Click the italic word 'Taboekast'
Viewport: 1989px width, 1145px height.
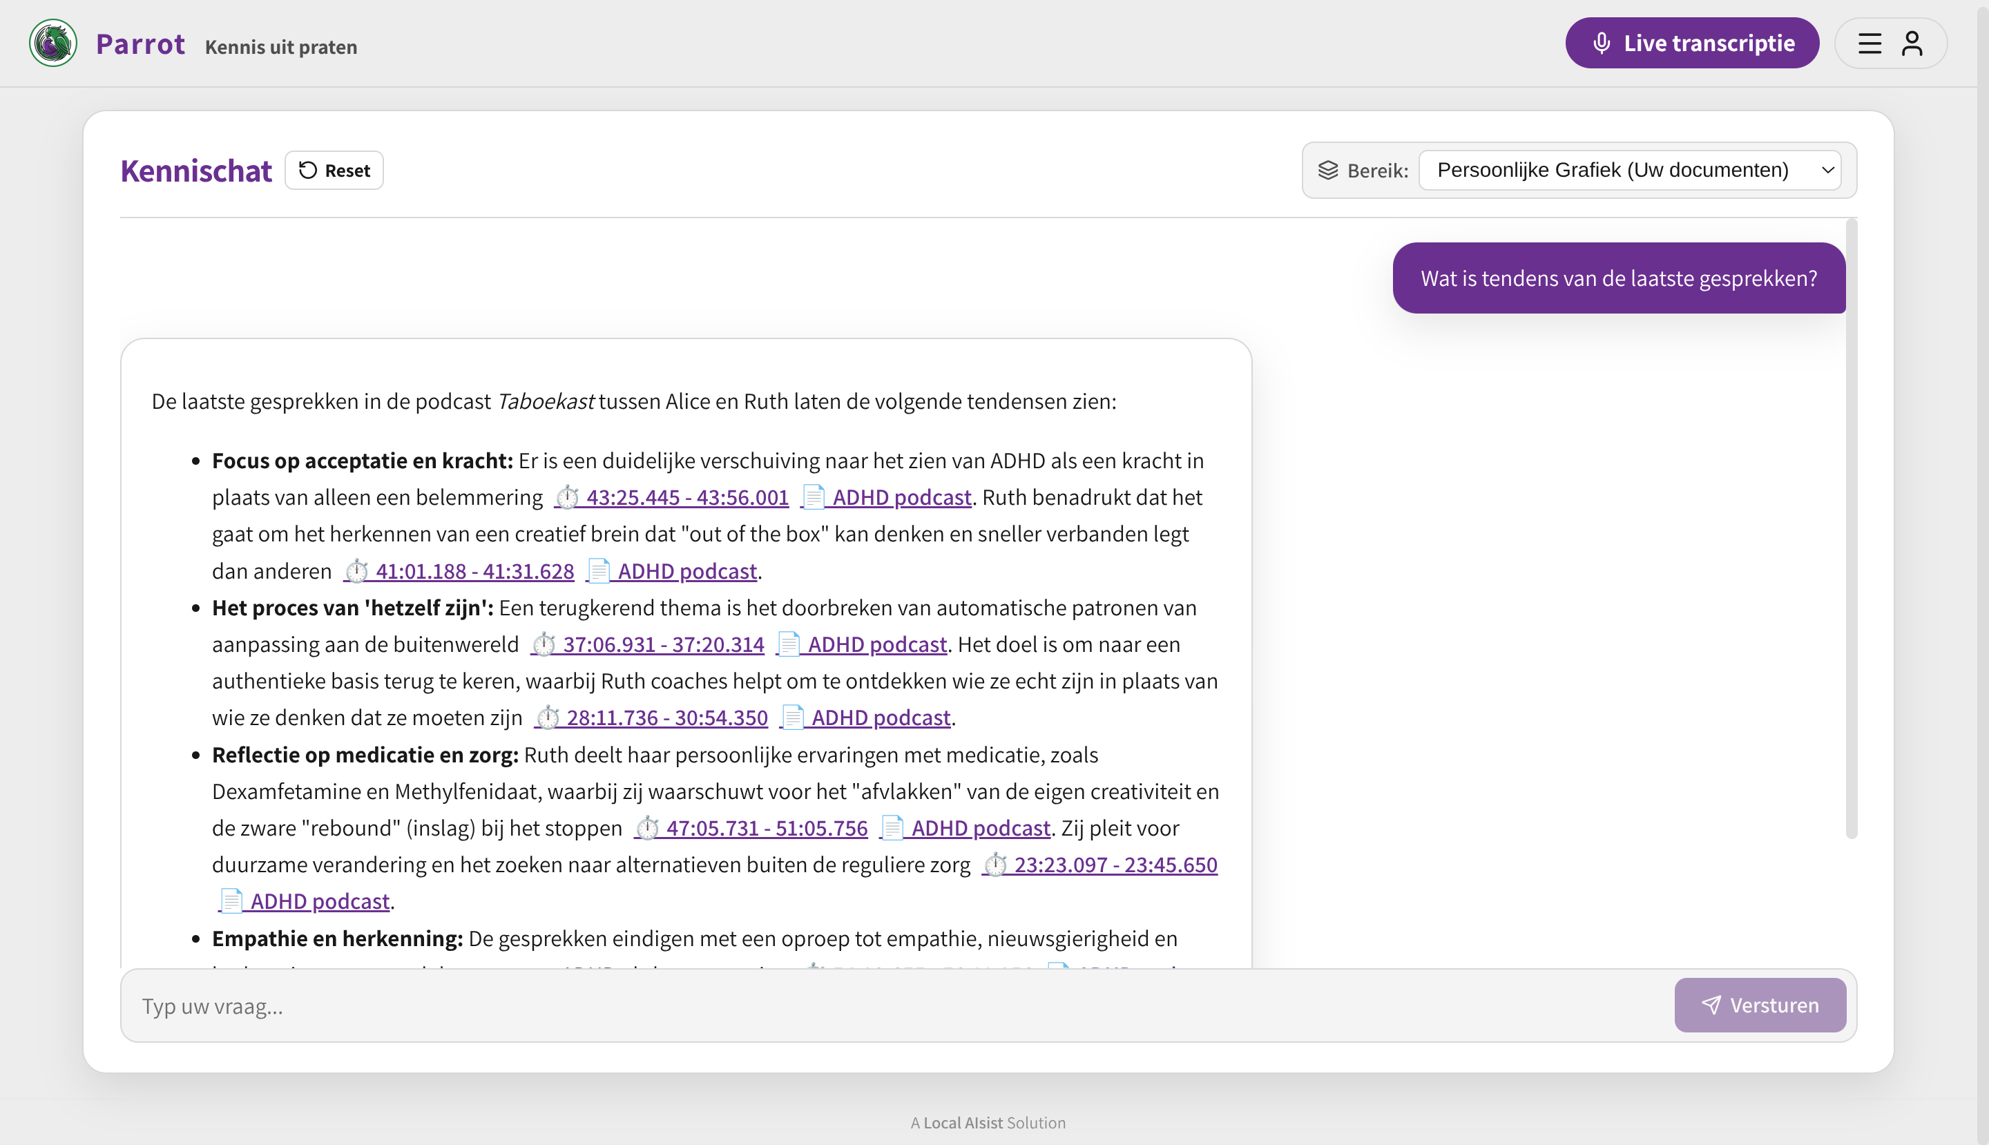pyautogui.click(x=546, y=402)
